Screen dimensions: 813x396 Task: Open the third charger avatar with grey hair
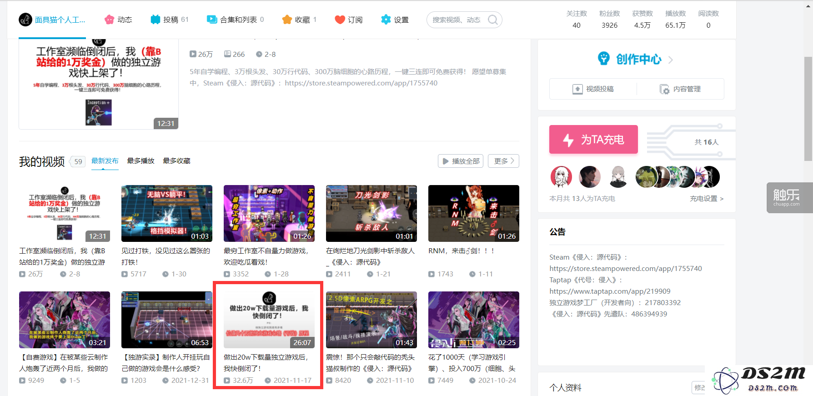(618, 177)
